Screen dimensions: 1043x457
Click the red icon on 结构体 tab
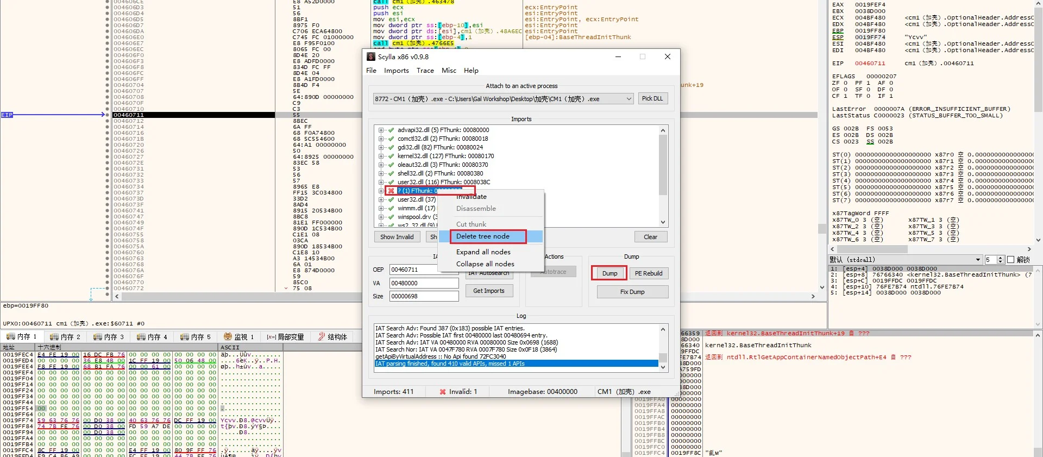(322, 337)
